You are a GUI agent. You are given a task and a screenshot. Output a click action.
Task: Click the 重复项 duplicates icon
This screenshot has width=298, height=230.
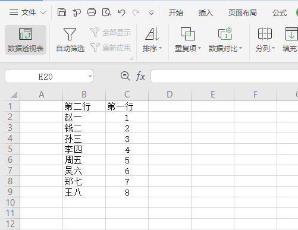(x=188, y=34)
